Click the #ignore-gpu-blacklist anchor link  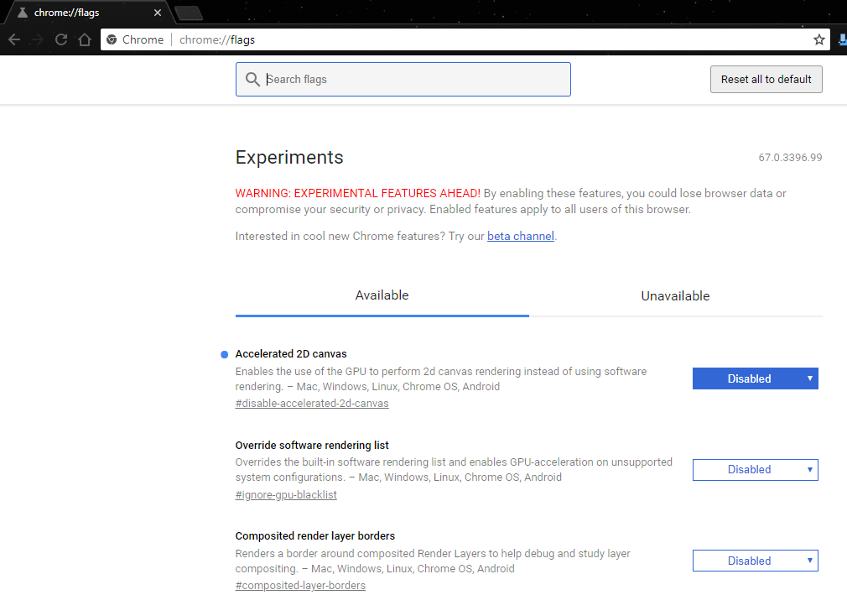coord(286,495)
